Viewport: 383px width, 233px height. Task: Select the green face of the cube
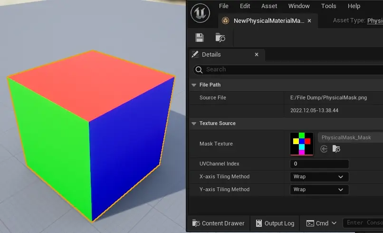(x=55, y=146)
